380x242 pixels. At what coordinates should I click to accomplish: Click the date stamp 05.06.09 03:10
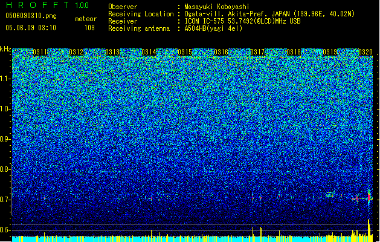(x=31, y=28)
